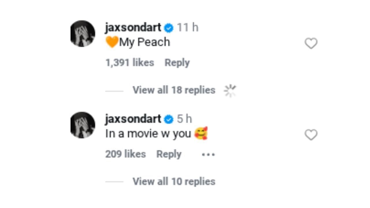Click the 5 h timestamp
The width and height of the screenshot is (370, 208).
coord(184,119)
